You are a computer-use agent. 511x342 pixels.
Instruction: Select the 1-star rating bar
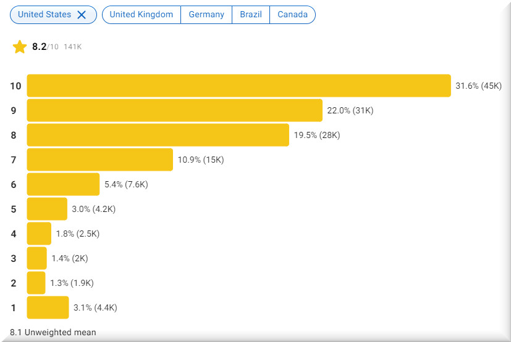coord(48,307)
